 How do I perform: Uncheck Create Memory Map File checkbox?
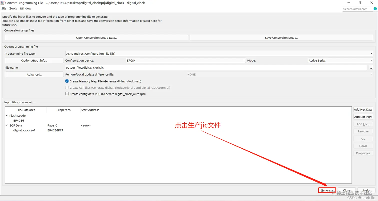pos(67,81)
